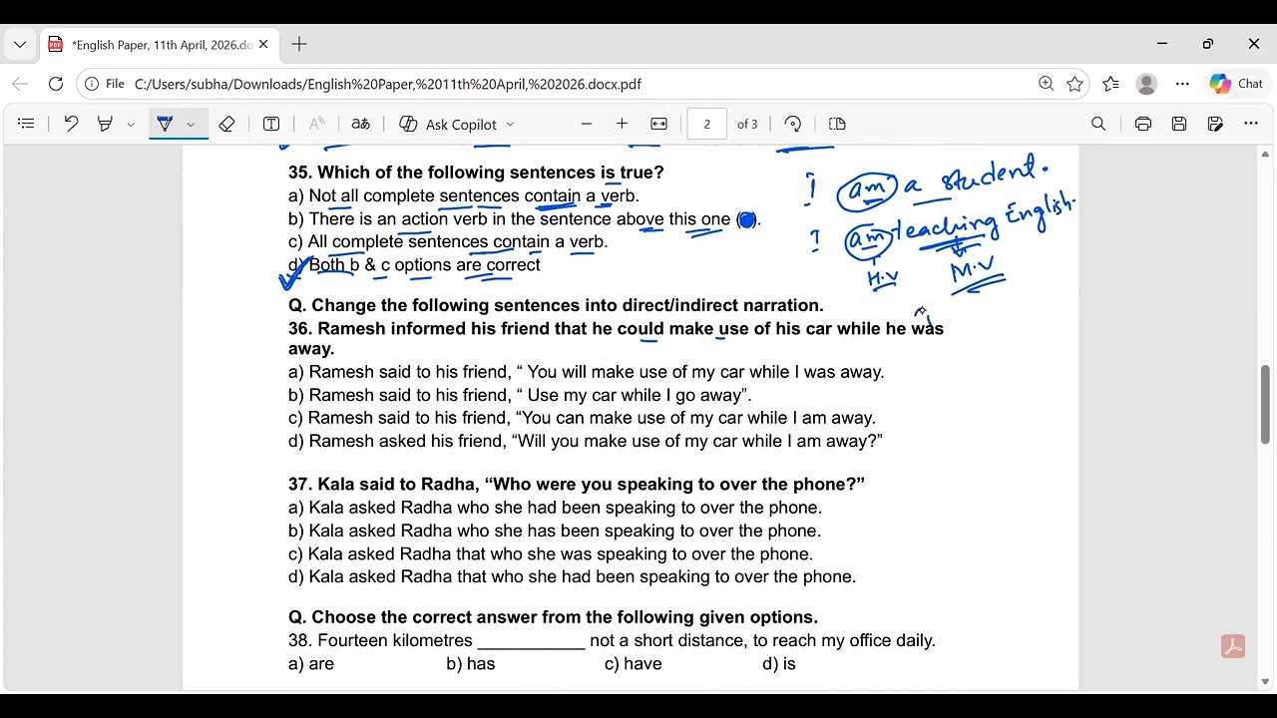This screenshot has width=1277, height=718.
Task: Click option "Both b & c options are correct"
Action: click(x=414, y=265)
